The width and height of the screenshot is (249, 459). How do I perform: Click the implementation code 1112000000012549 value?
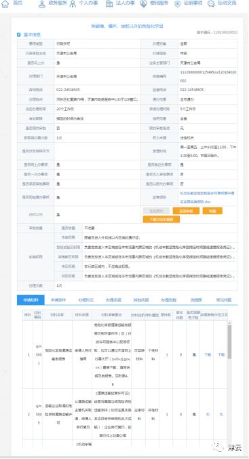click(208, 76)
